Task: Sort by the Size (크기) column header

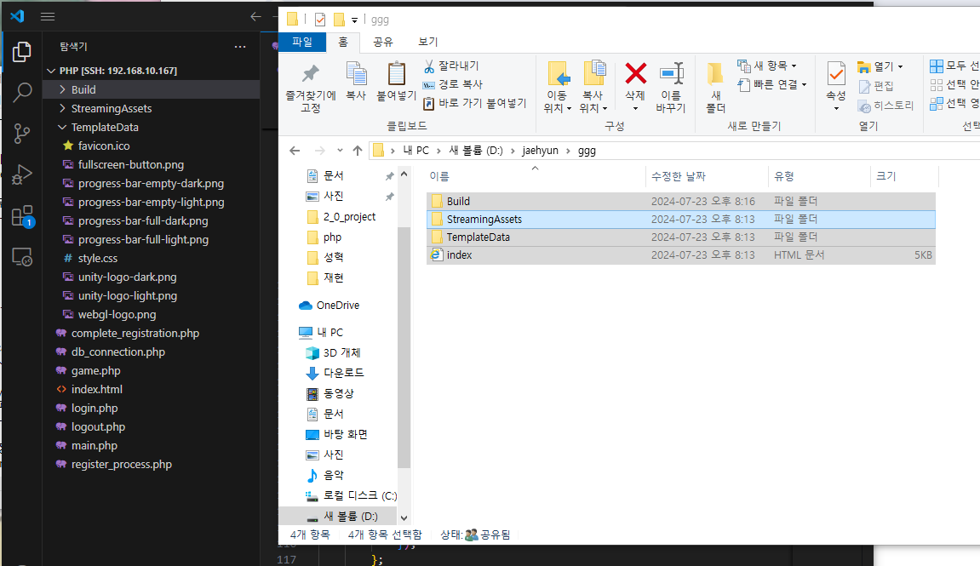Action: 903,176
